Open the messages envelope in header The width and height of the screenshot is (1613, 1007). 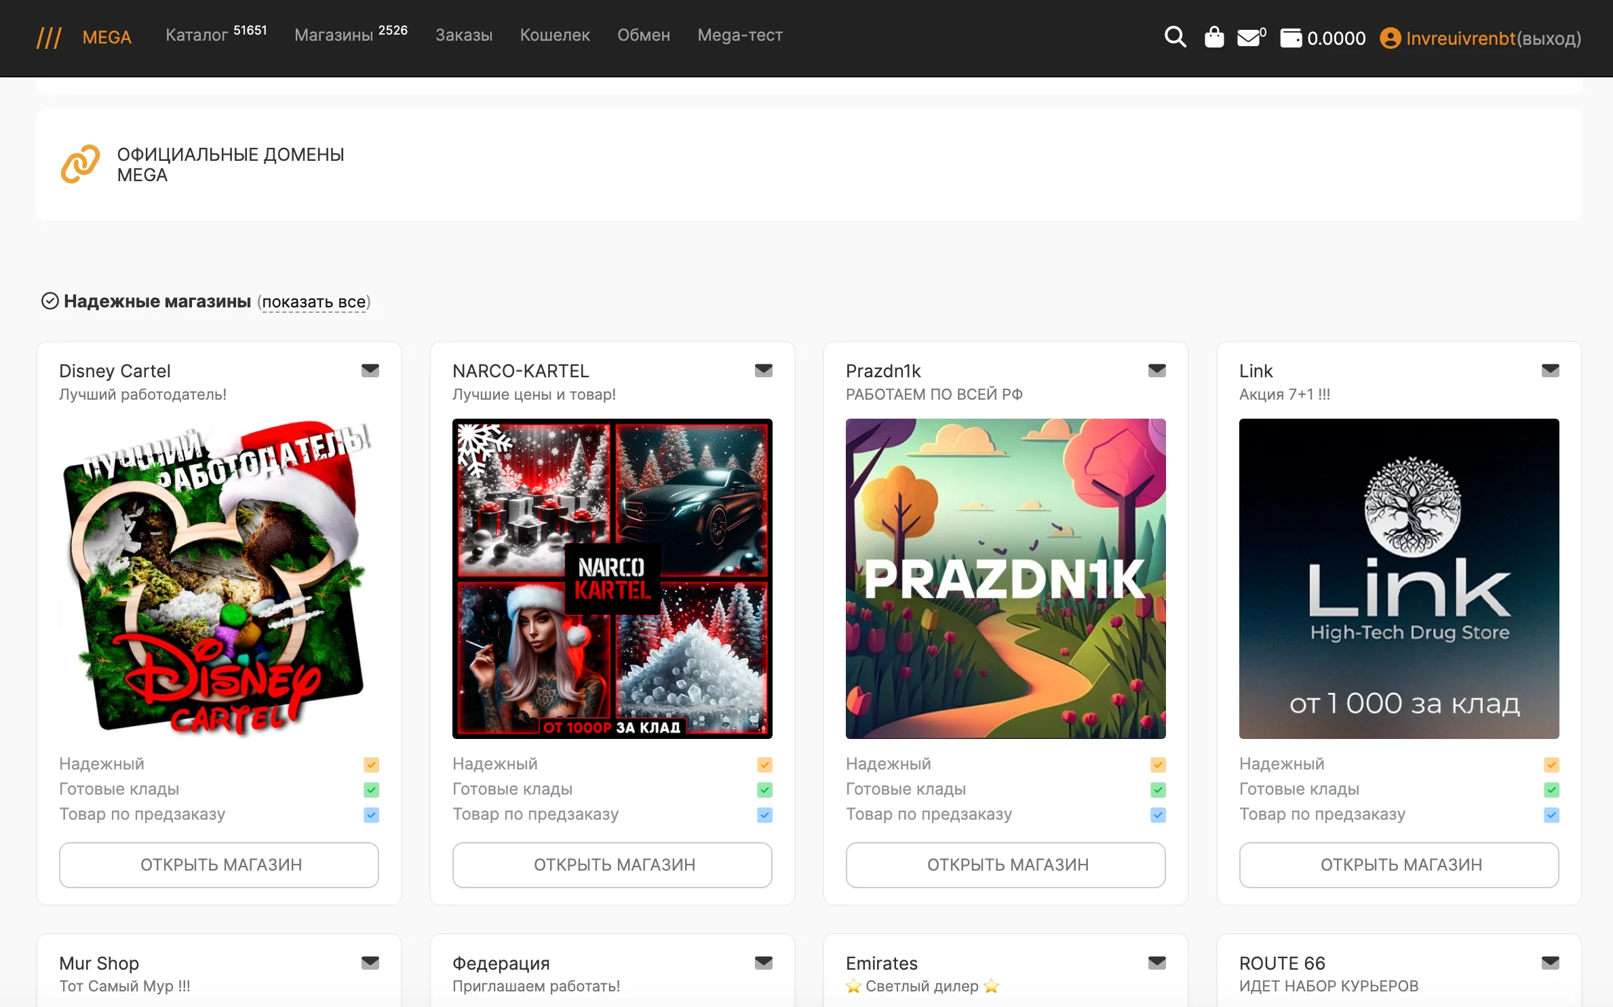pyautogui.click(x=1249, y=38)
